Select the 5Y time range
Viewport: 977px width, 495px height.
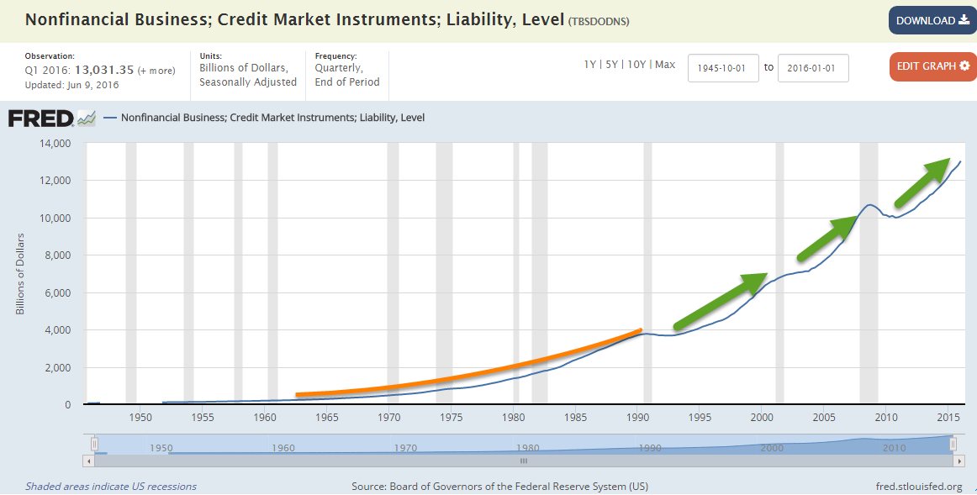pyautogui.click(x=611, y=65)
